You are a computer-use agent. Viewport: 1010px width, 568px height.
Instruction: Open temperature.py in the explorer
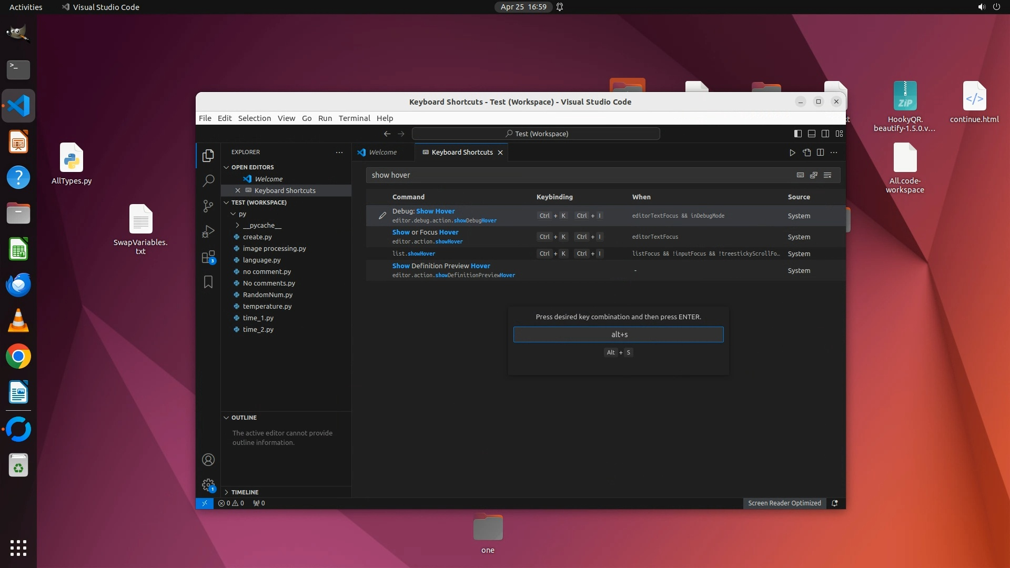(267, 306)
